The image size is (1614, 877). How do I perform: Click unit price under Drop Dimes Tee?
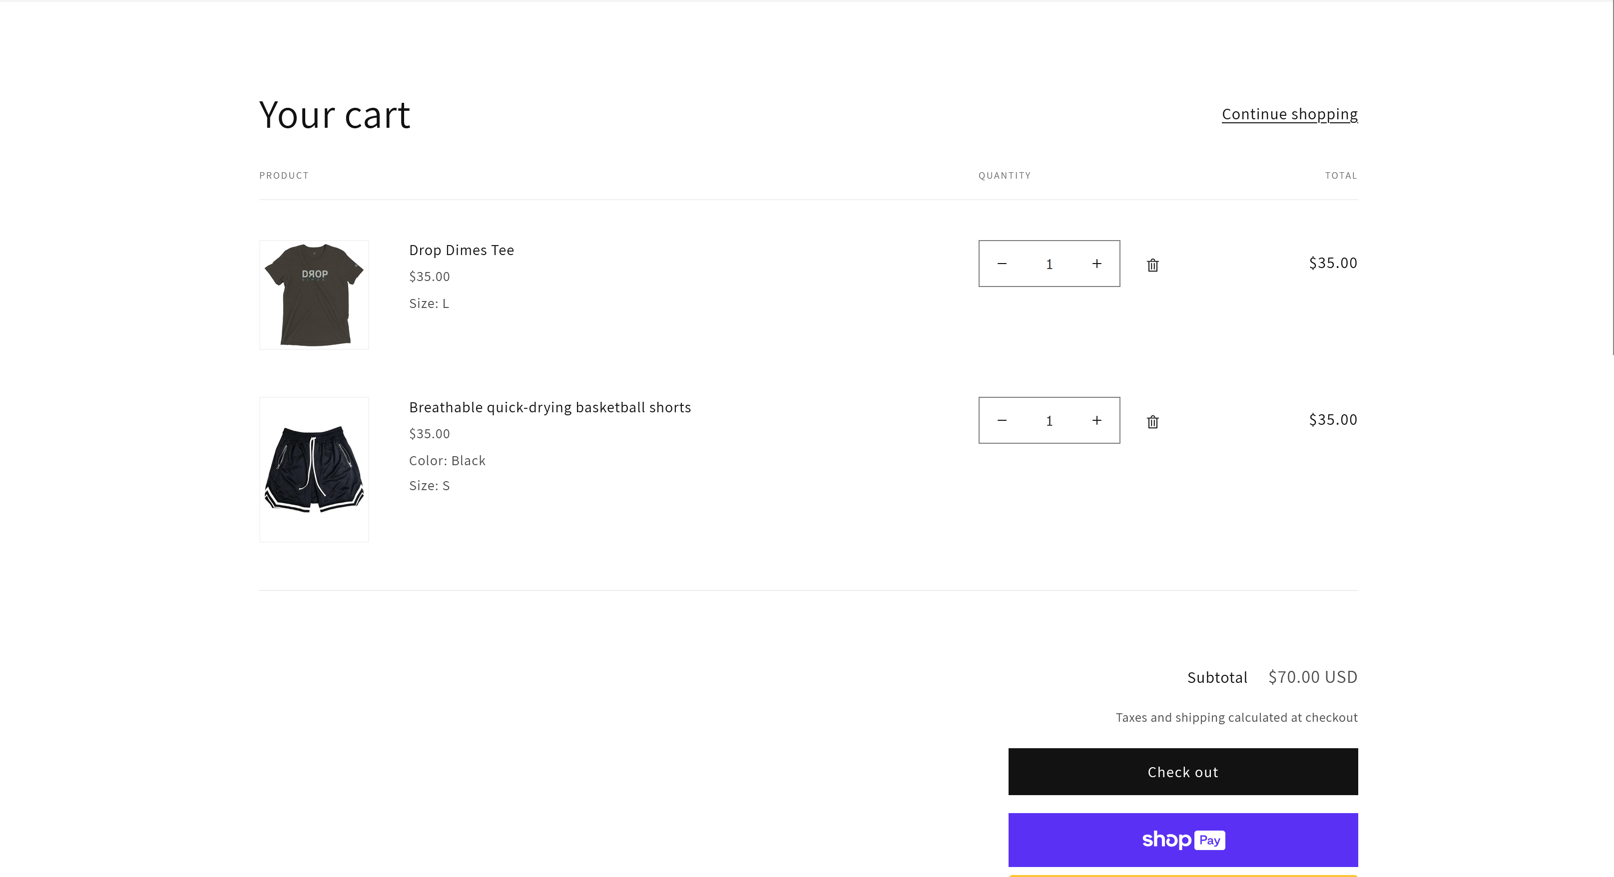click(429, 277)
